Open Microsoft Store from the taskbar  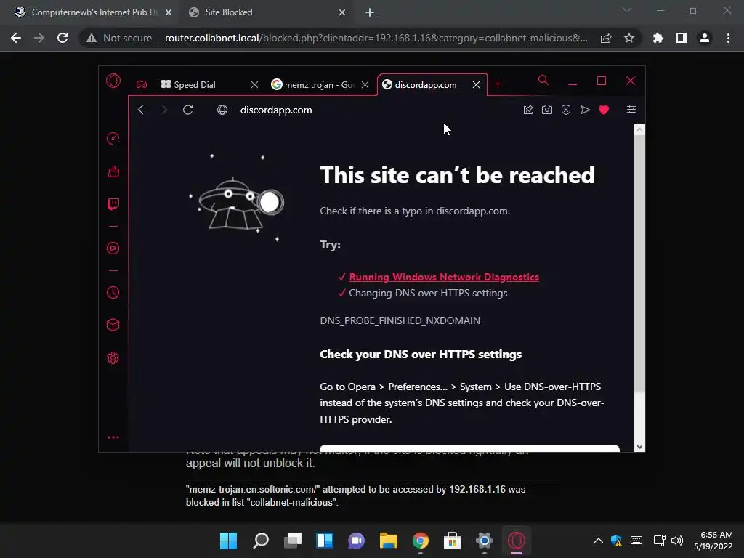click(x=452, y=541)
